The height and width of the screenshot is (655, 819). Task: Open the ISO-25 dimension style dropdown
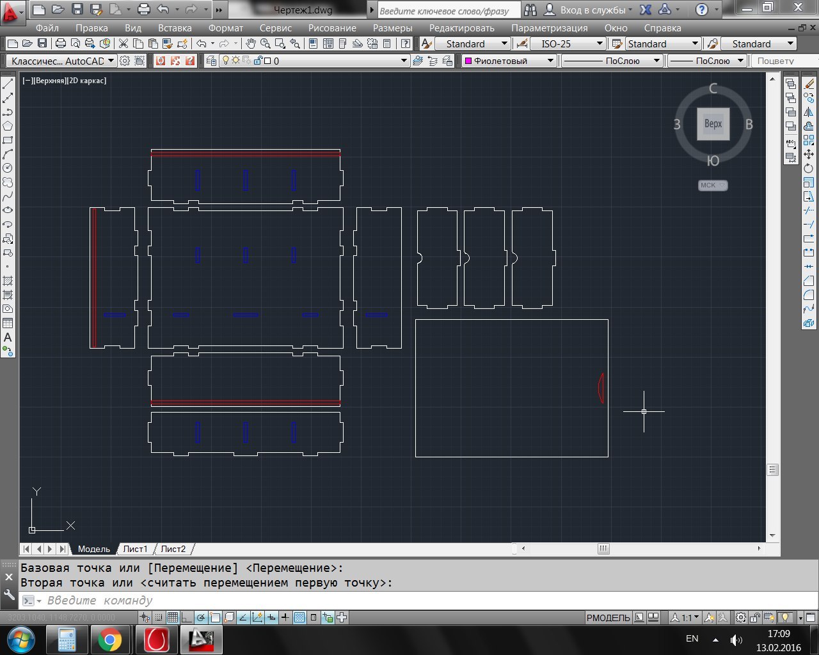pos(568,43)
